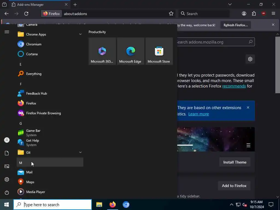
Task: Open the Microsoft Edge tile
Action: click(x=131, y=51)
